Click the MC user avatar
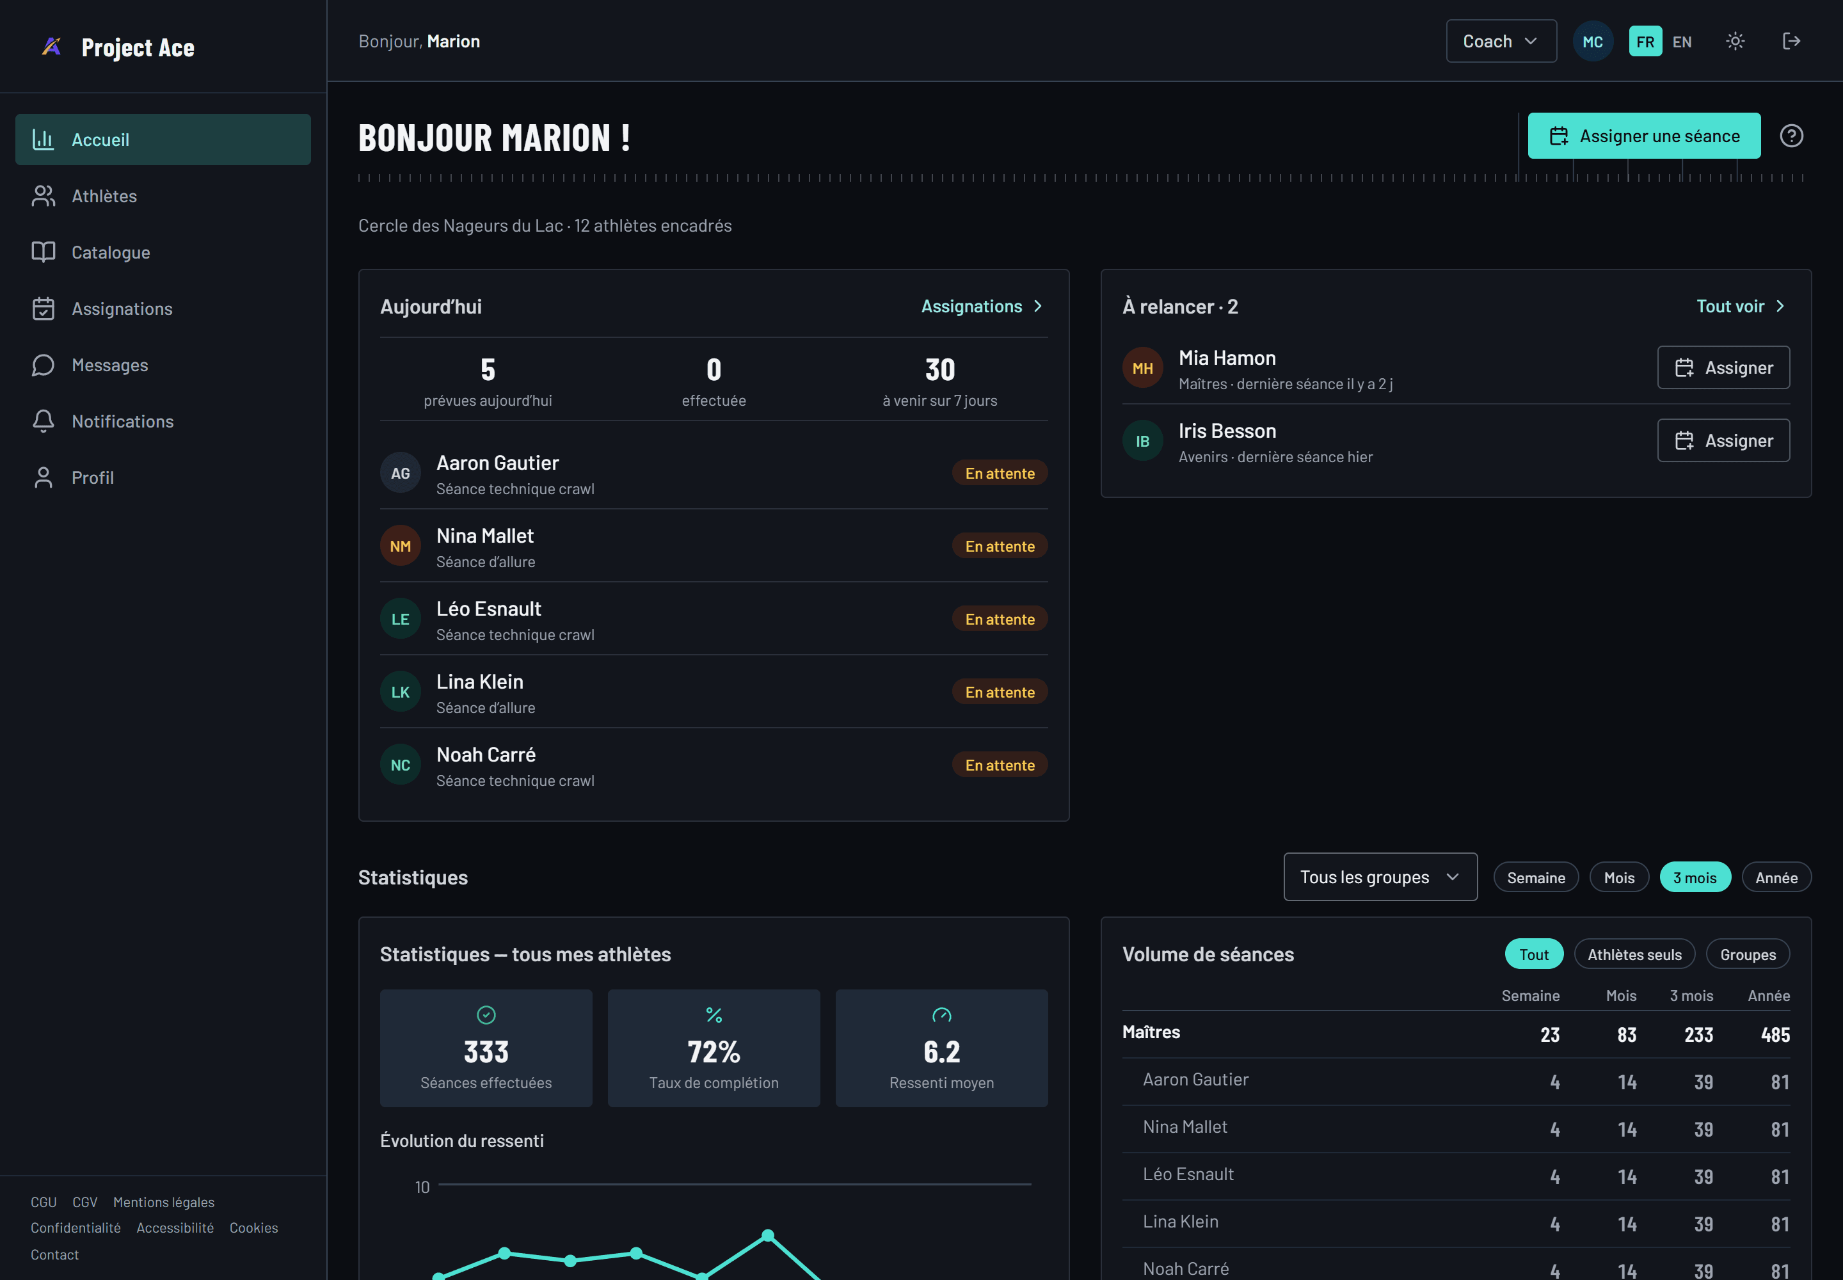 [x=1592, y=41]
